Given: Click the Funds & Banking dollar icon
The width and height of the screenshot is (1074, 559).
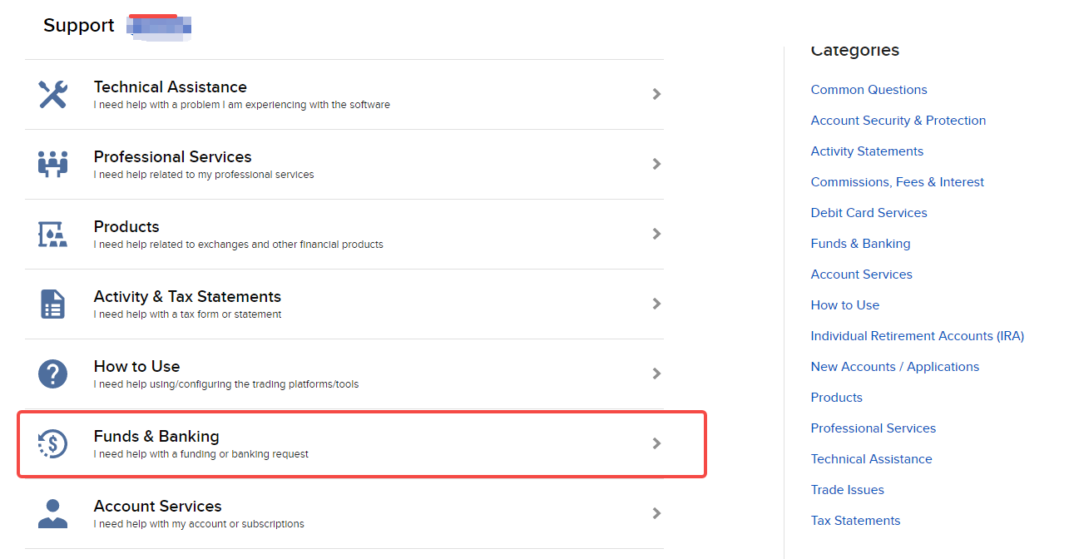Looking at the screenshot, I should click(53, 443).
